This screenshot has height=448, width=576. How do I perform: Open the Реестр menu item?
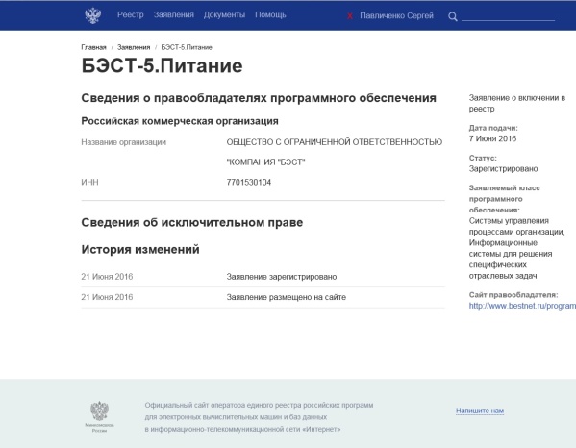[x=131, y=14]
